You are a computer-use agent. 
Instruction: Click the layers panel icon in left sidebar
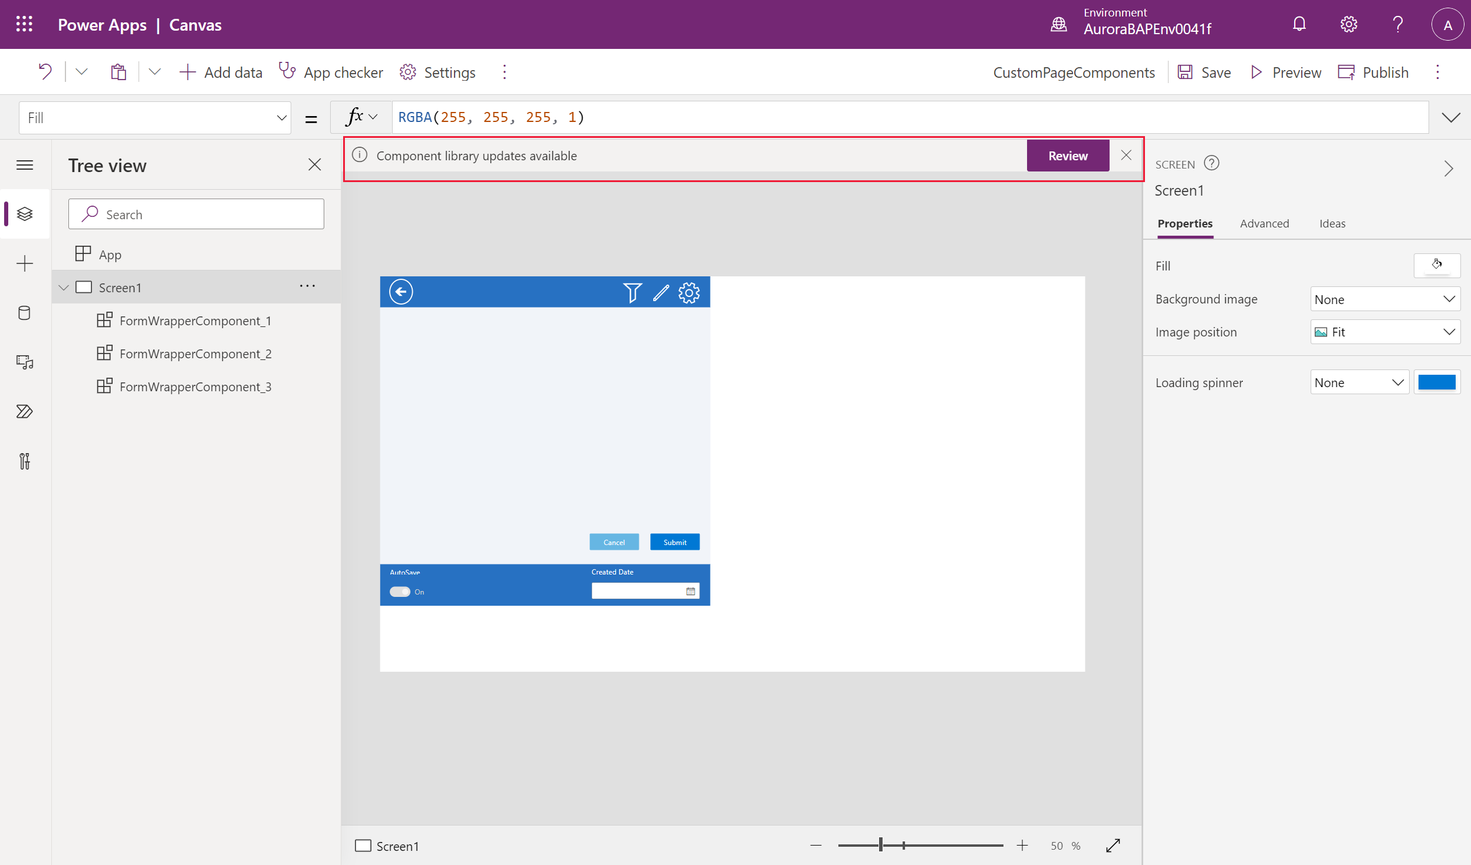[25, 213]
